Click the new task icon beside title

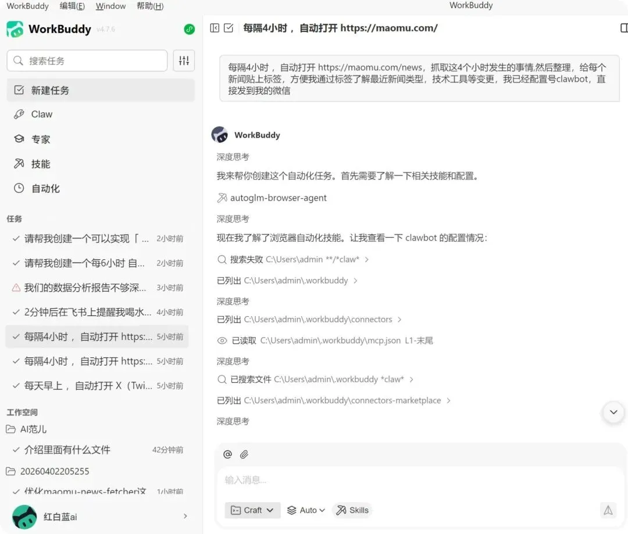point(229,28)
